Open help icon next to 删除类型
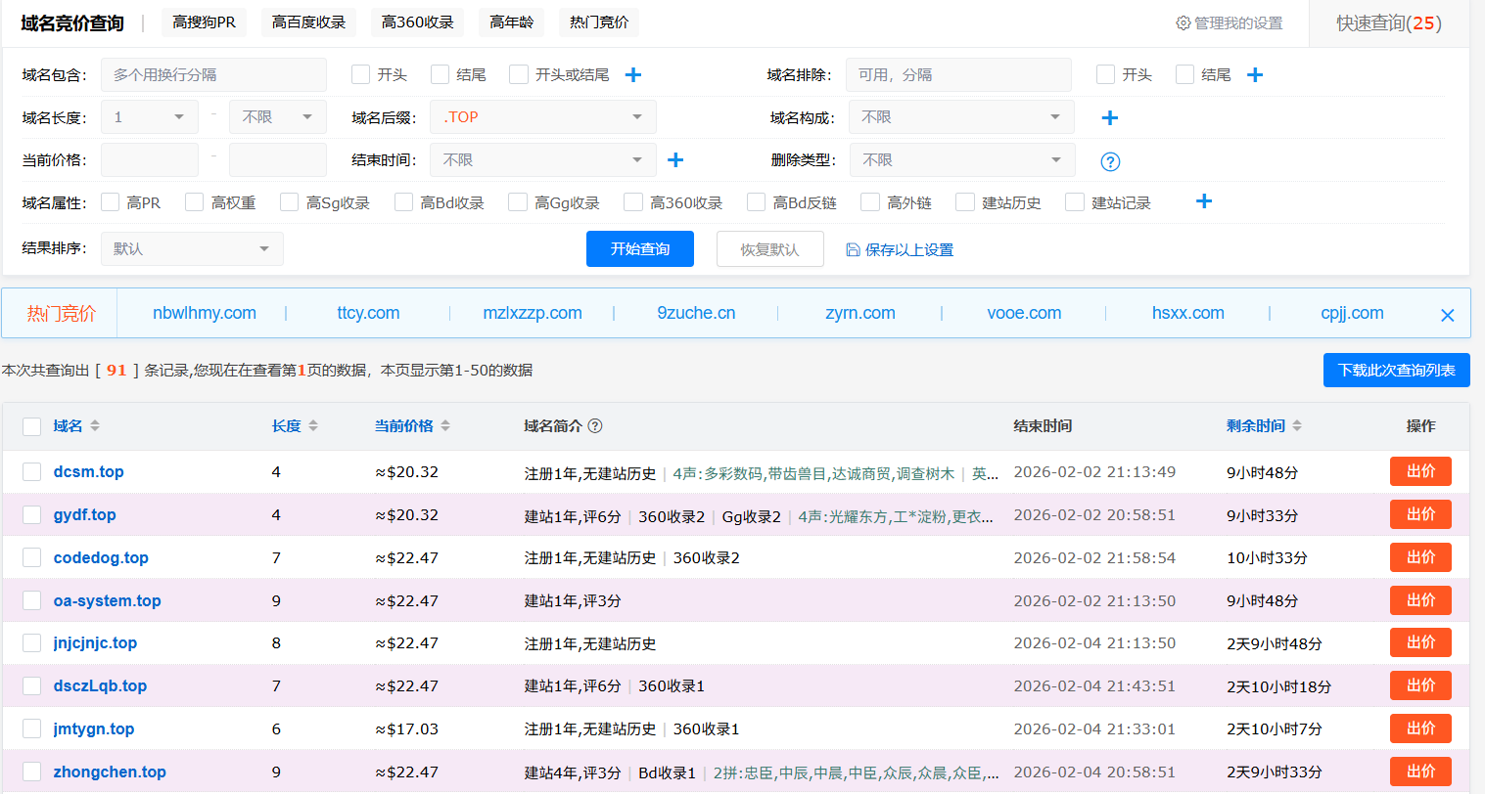1485x794 pixels. [1110, 162]
